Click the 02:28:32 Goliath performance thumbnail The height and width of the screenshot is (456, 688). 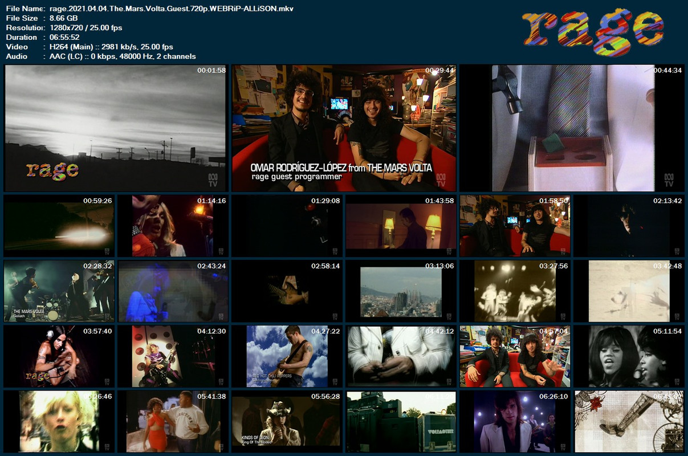[59, 291]
